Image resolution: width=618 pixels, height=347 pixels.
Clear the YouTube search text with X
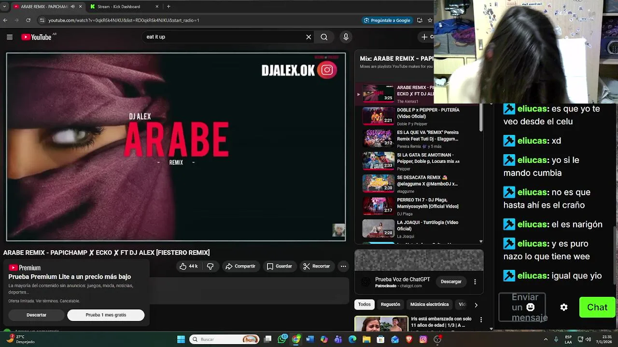click(309, 37)
